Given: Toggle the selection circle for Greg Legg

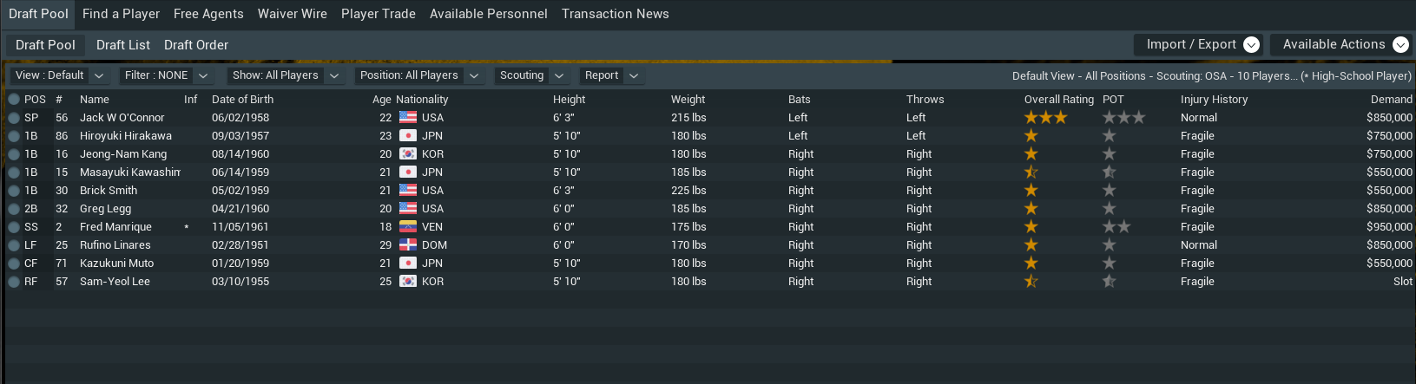Looking at the screenshot, I should 14,209.
